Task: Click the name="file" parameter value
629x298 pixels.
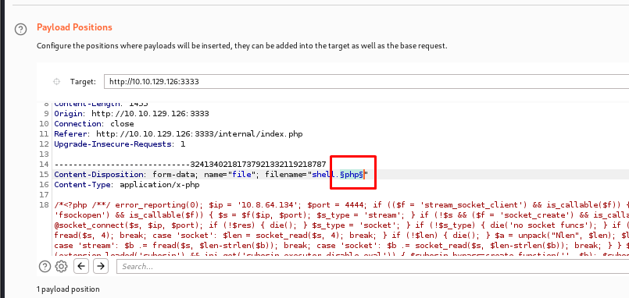Action: point(242,174)
